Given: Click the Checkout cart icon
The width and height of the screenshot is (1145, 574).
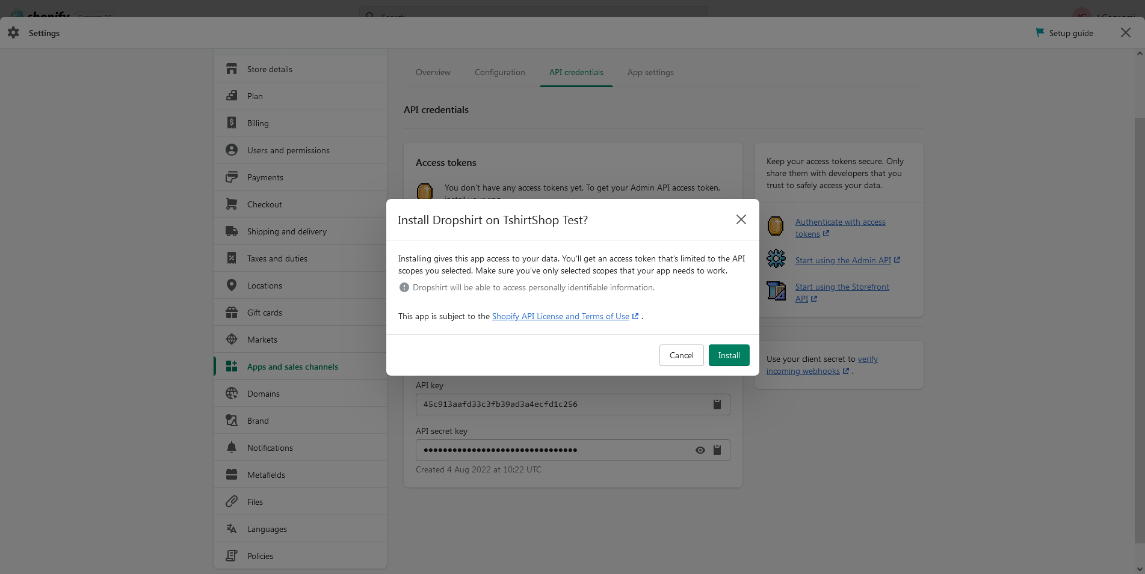Looking at the screenshot, I should click(232, 204).
